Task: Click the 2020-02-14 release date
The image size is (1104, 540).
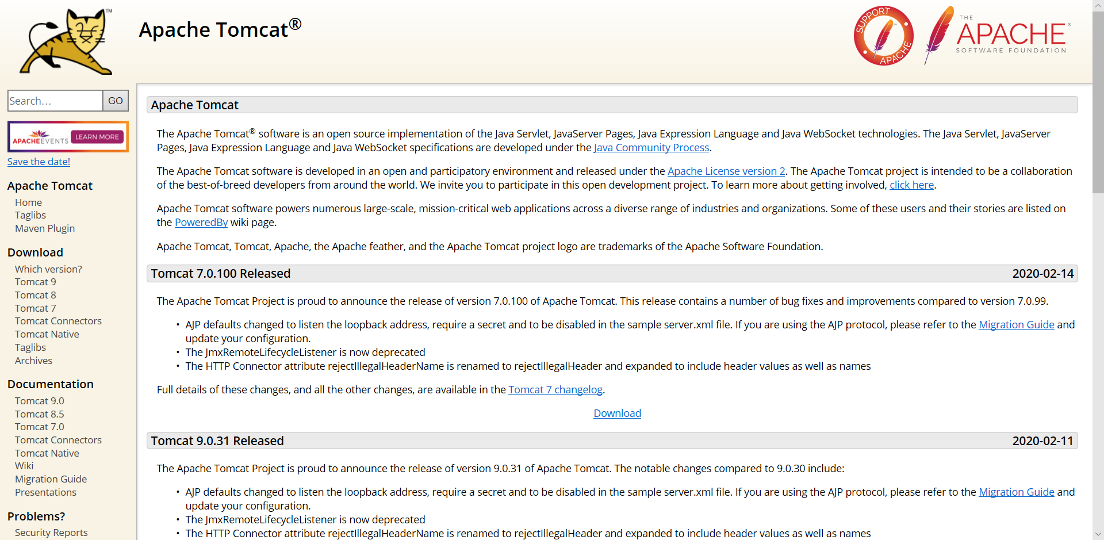Action: coord(1043,274)
